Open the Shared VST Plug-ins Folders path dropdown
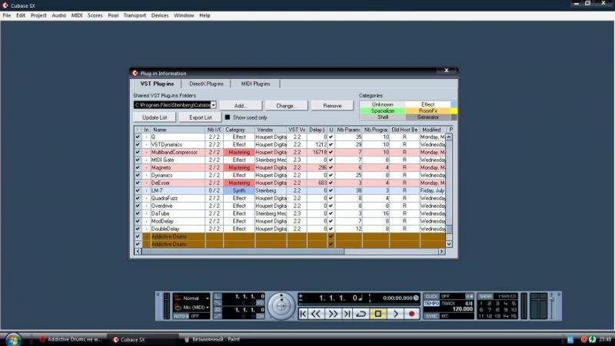The height and width of the screenshot is (346, 615). click(x=214, y=105)
